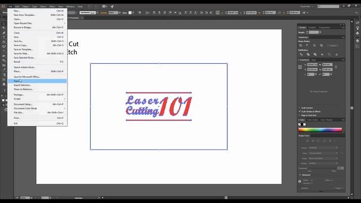361x203 pixels.
Task: Click the Trace button in Image Trace
Action: click(338, 188)
